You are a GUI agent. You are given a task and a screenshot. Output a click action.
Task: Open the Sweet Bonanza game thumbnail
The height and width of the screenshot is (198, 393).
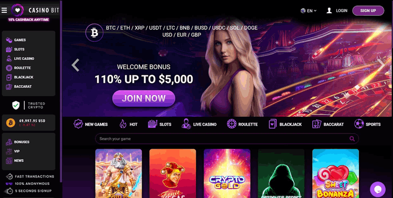335,173
